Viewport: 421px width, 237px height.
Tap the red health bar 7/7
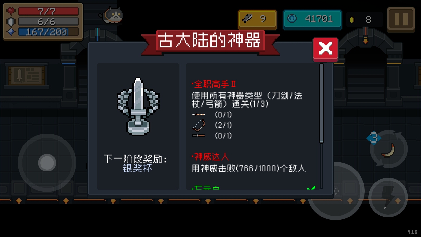48,12
